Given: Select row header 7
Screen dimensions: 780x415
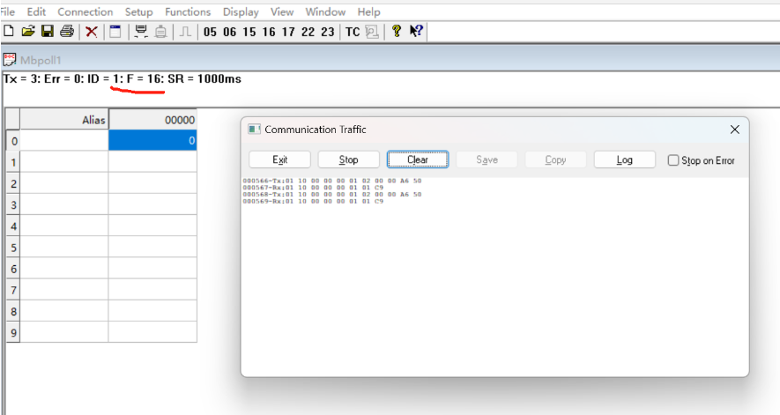Looking at the screenshot, I should pyautogui.click(x=13, y=290).
